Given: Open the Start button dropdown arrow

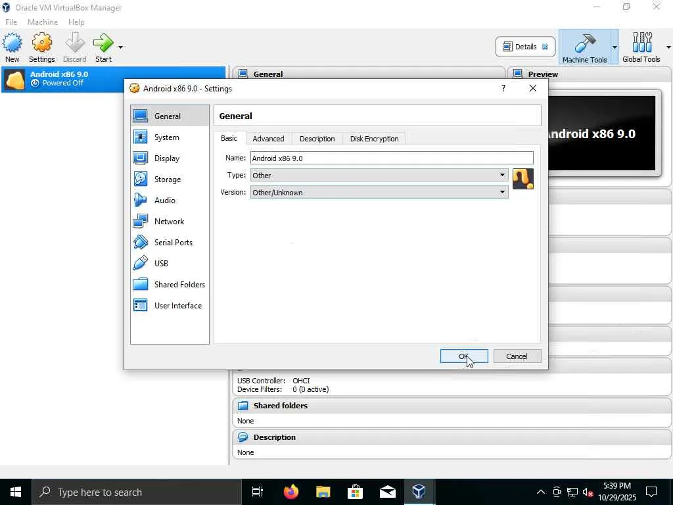Looking at the screenshot, I should (x=121, y=47).
